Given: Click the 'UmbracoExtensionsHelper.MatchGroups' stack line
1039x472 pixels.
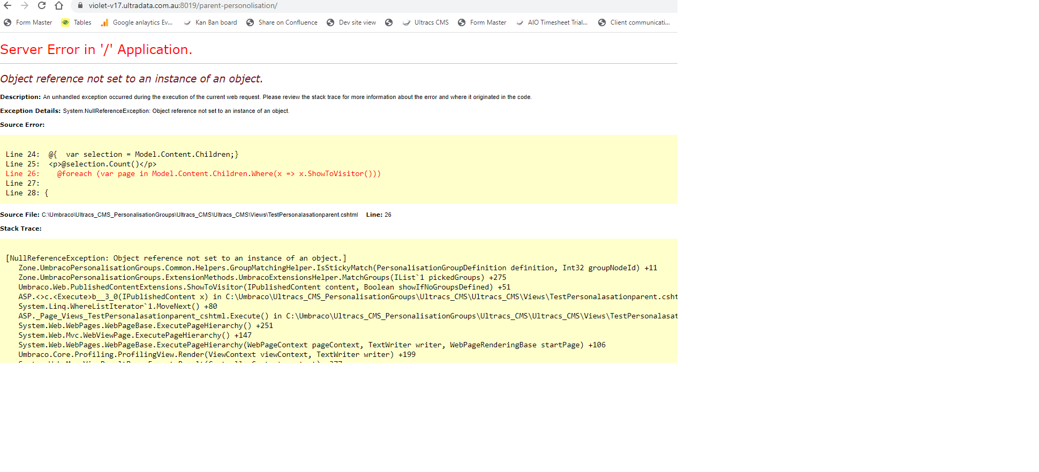Looking at the screenshot, I should point(262,277).
